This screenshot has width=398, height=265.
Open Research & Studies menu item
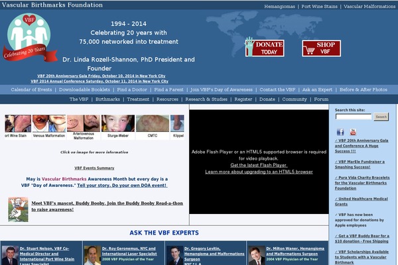pyautogui.click(x=206, y=99)
